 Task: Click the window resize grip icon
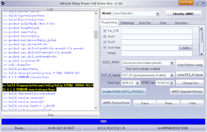(205, 130)
